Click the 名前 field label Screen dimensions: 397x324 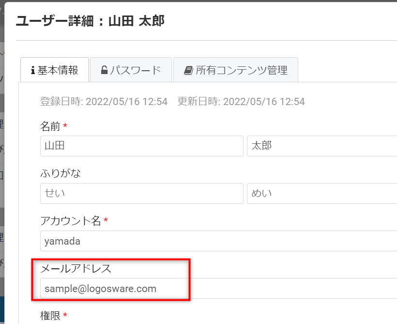click(x=50, y=126)
